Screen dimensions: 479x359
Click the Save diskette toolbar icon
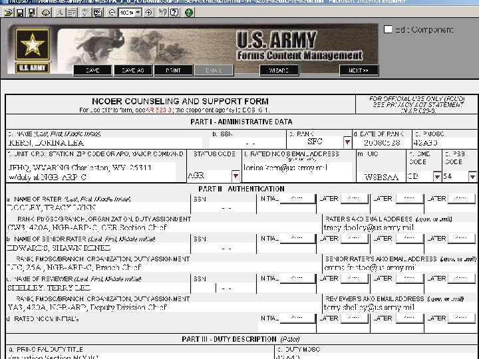(x=20, y=13)
